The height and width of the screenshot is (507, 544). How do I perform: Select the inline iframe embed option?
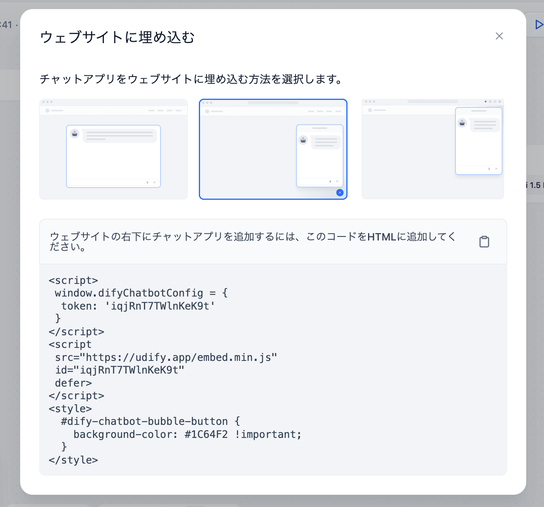click(x=113, y=149)
